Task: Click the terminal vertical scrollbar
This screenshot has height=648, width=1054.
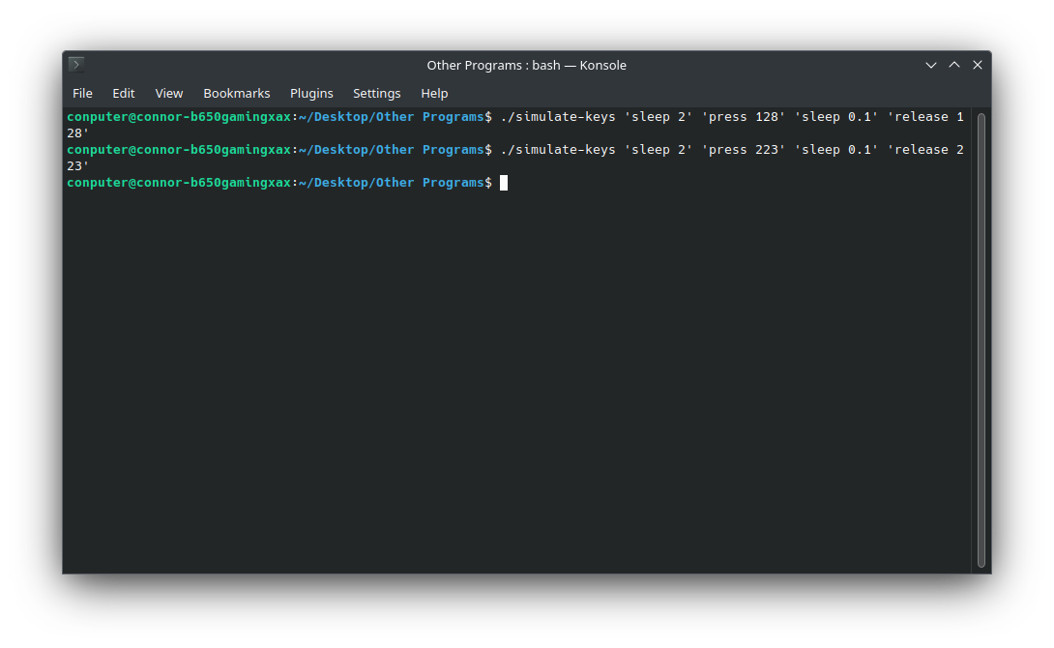Action: pyautogui.click(x=981, y=340)
